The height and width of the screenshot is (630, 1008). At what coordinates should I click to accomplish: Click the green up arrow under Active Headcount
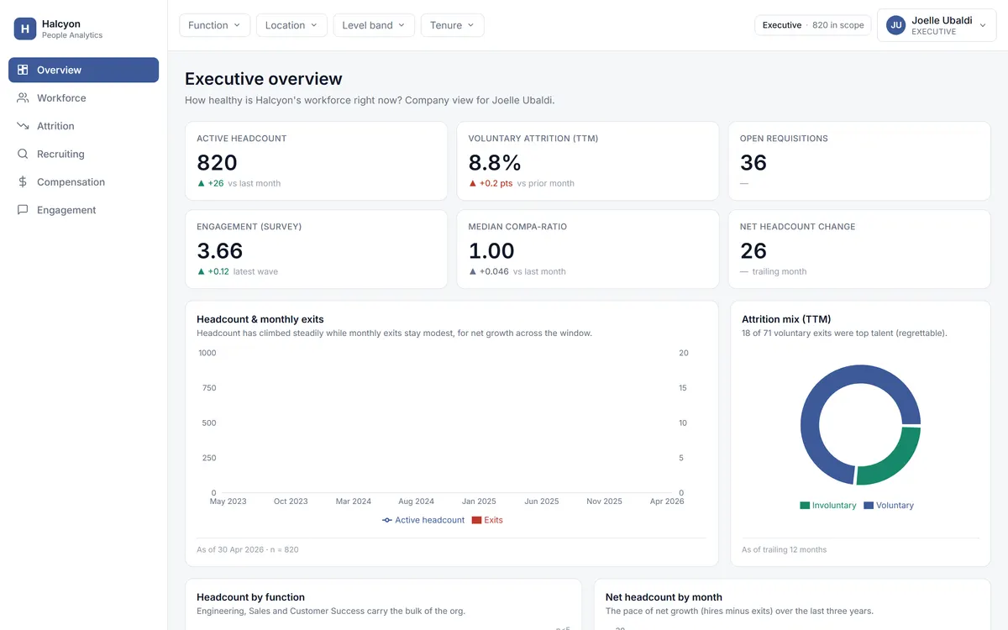(x=201, y=183)
